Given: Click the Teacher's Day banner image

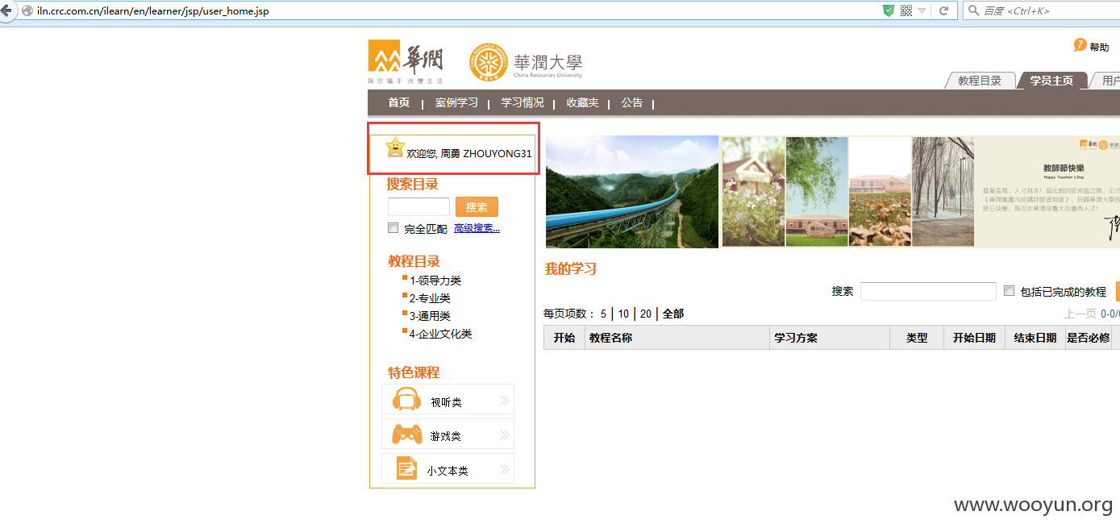Looking at the screenshot, I should coord(1048,191).
